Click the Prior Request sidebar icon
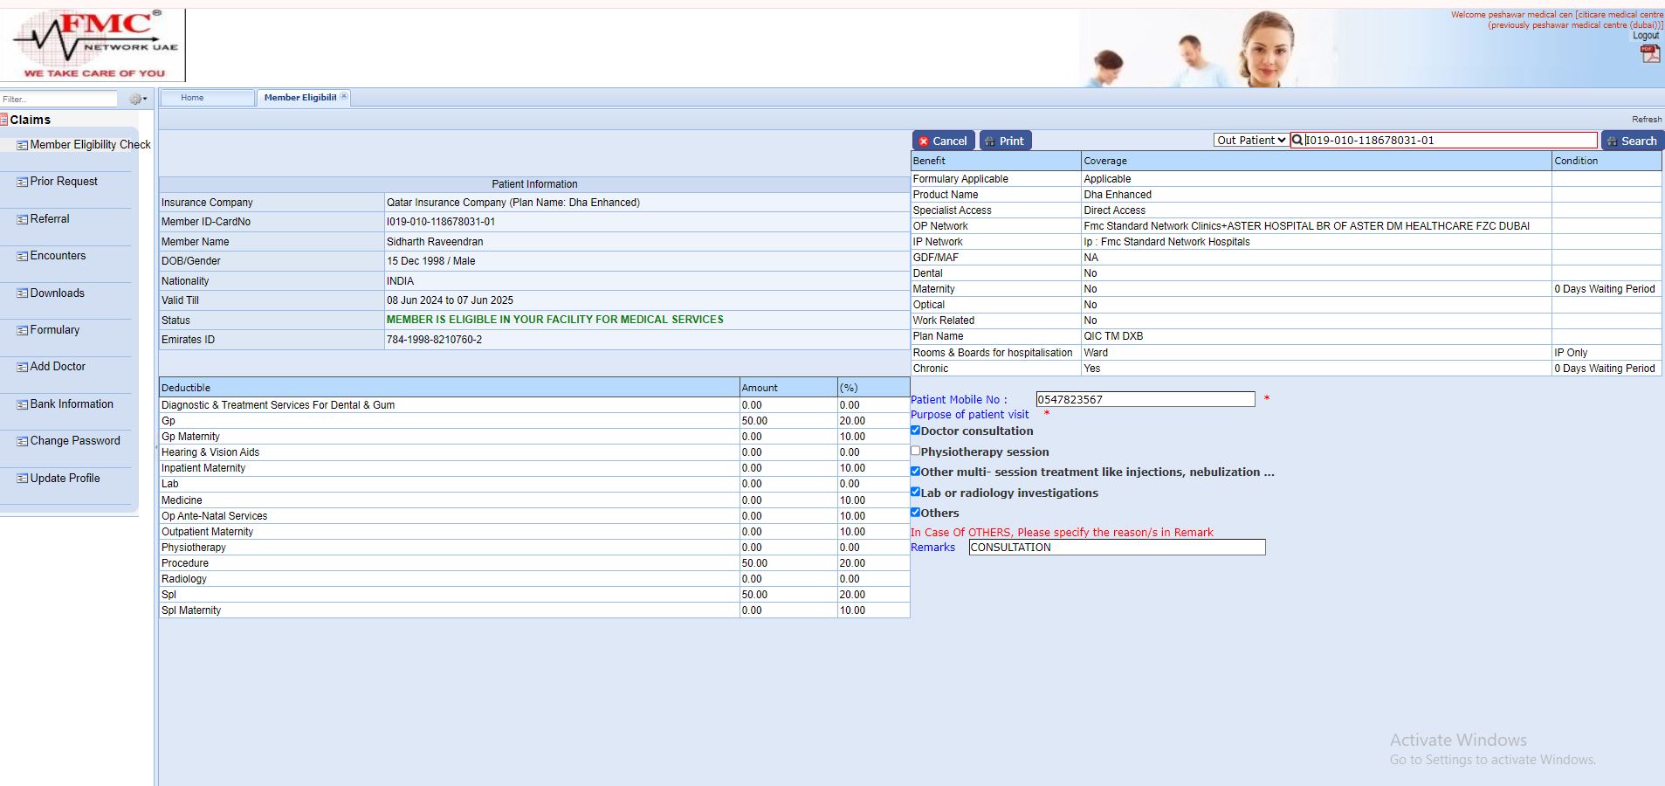The height and width of the screenshot is (786, 1665). [x=23, y=183]
